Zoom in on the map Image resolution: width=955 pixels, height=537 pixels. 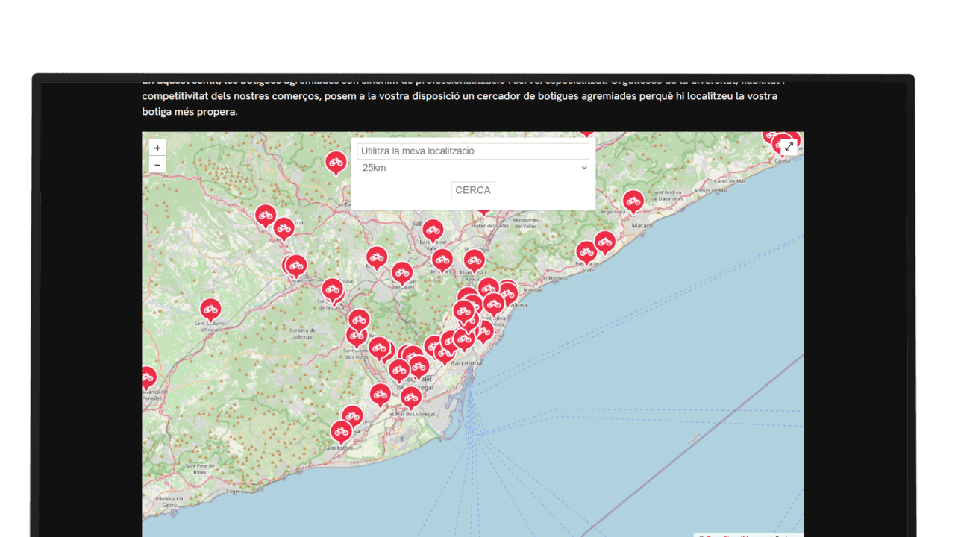[157, 148]
